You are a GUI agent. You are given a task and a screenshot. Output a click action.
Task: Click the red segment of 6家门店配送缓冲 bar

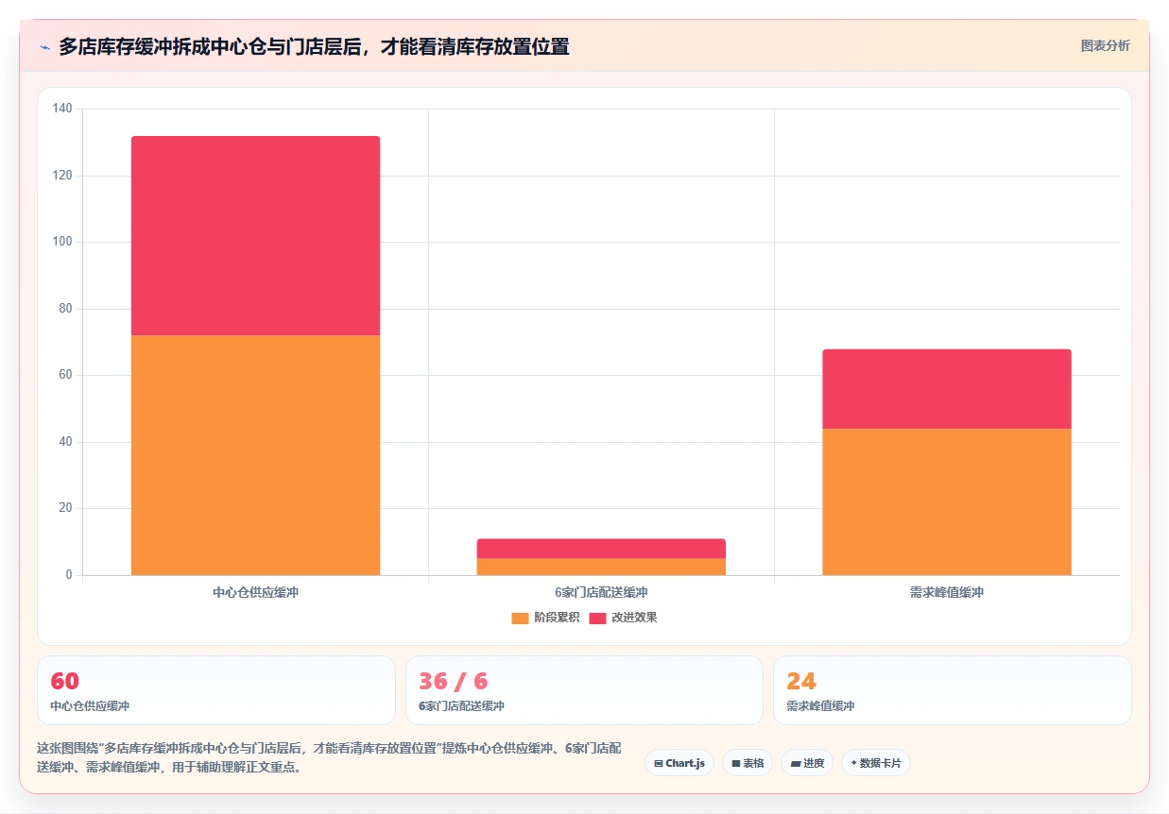pyautogui.click(x=601, y=549)
